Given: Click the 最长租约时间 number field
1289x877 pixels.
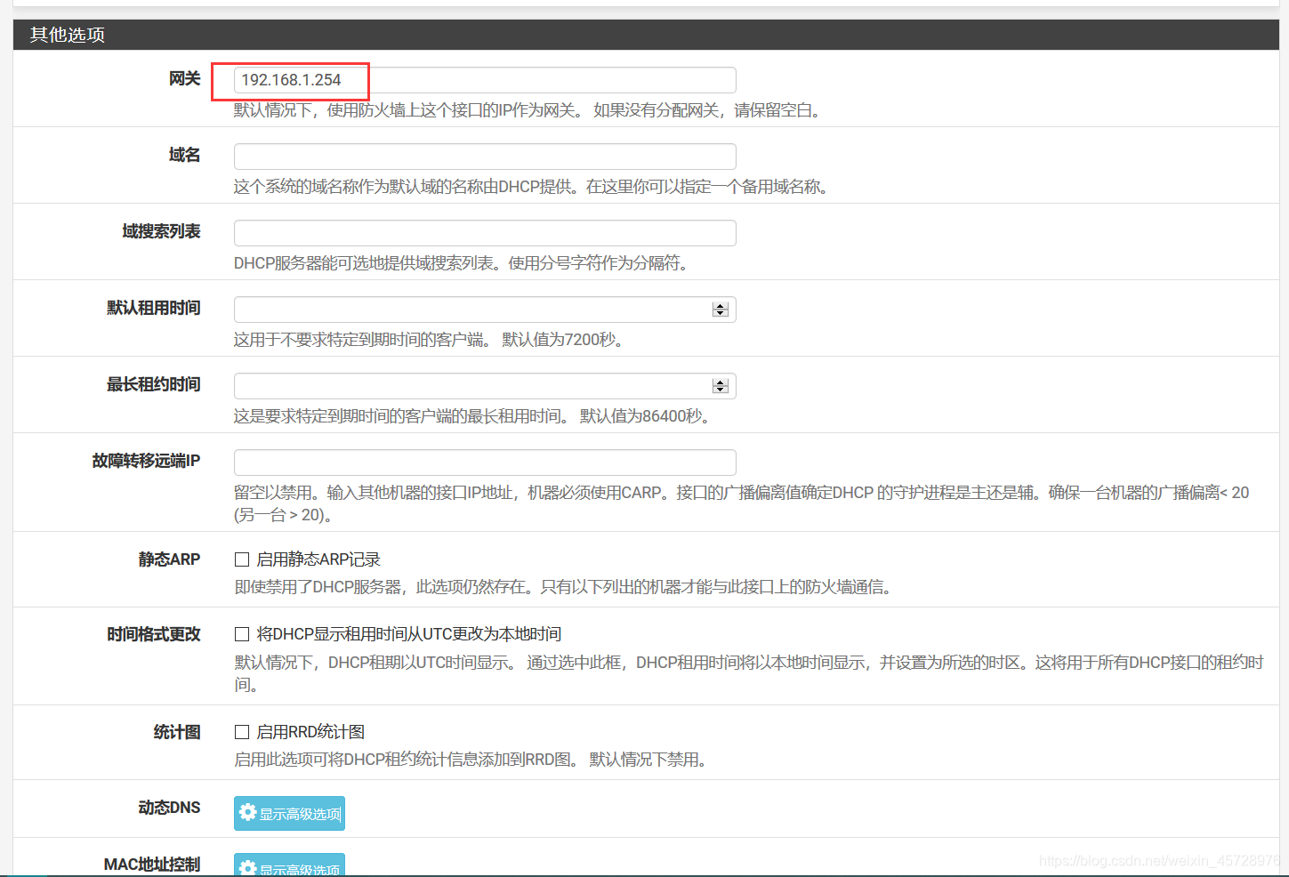Looking at the screenshot, I should [485, 386].
